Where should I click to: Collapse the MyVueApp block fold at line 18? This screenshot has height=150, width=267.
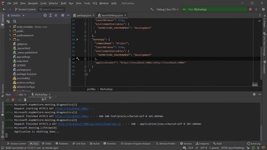(x=85, y=40)
